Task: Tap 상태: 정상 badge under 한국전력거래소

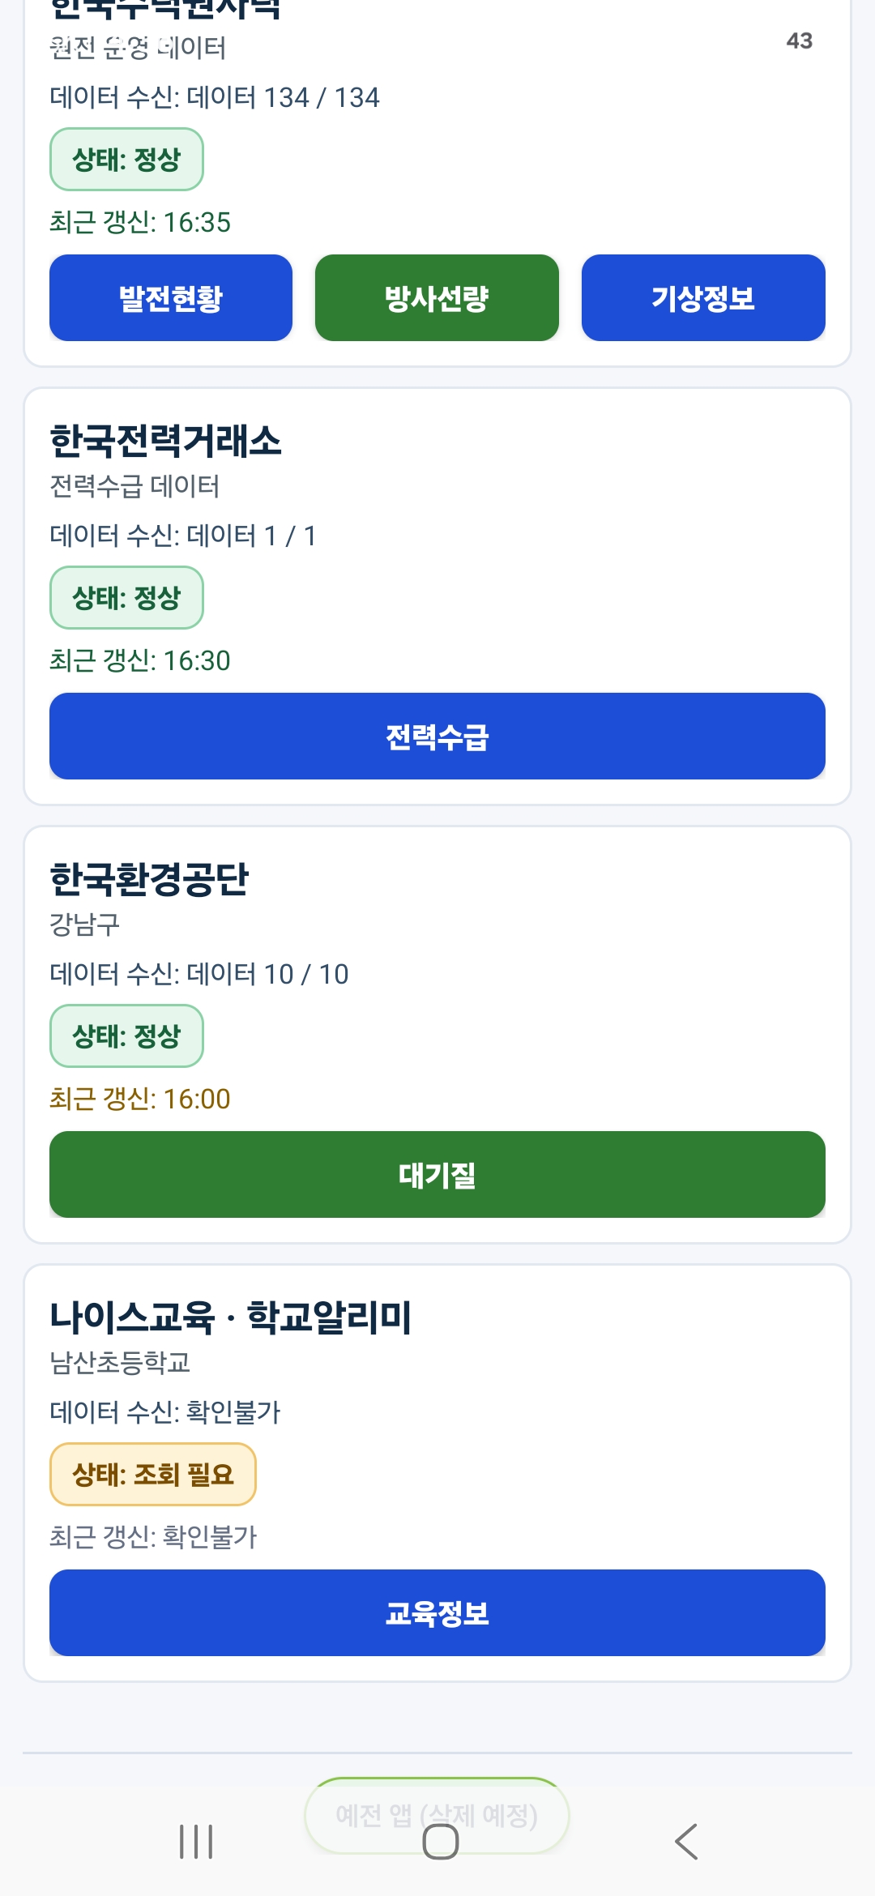Action: pyautogui.click(x=126, y=597)
